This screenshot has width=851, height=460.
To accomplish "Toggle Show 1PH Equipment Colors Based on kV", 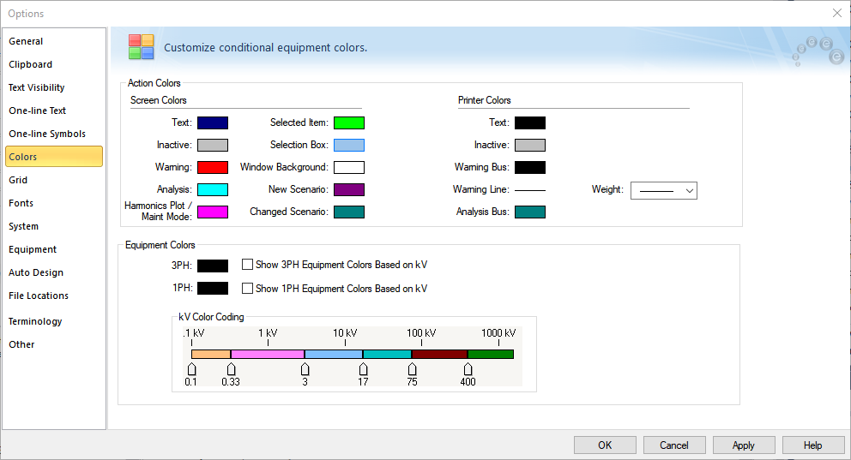I will [247, 289].
